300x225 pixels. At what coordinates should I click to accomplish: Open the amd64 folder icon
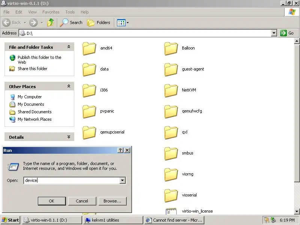[89, 48]
